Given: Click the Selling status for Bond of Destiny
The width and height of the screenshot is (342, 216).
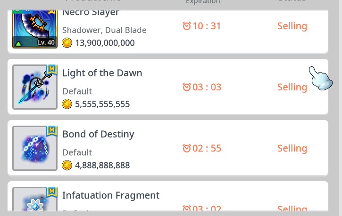Looking at the screenshot, I should coord(292,148).
